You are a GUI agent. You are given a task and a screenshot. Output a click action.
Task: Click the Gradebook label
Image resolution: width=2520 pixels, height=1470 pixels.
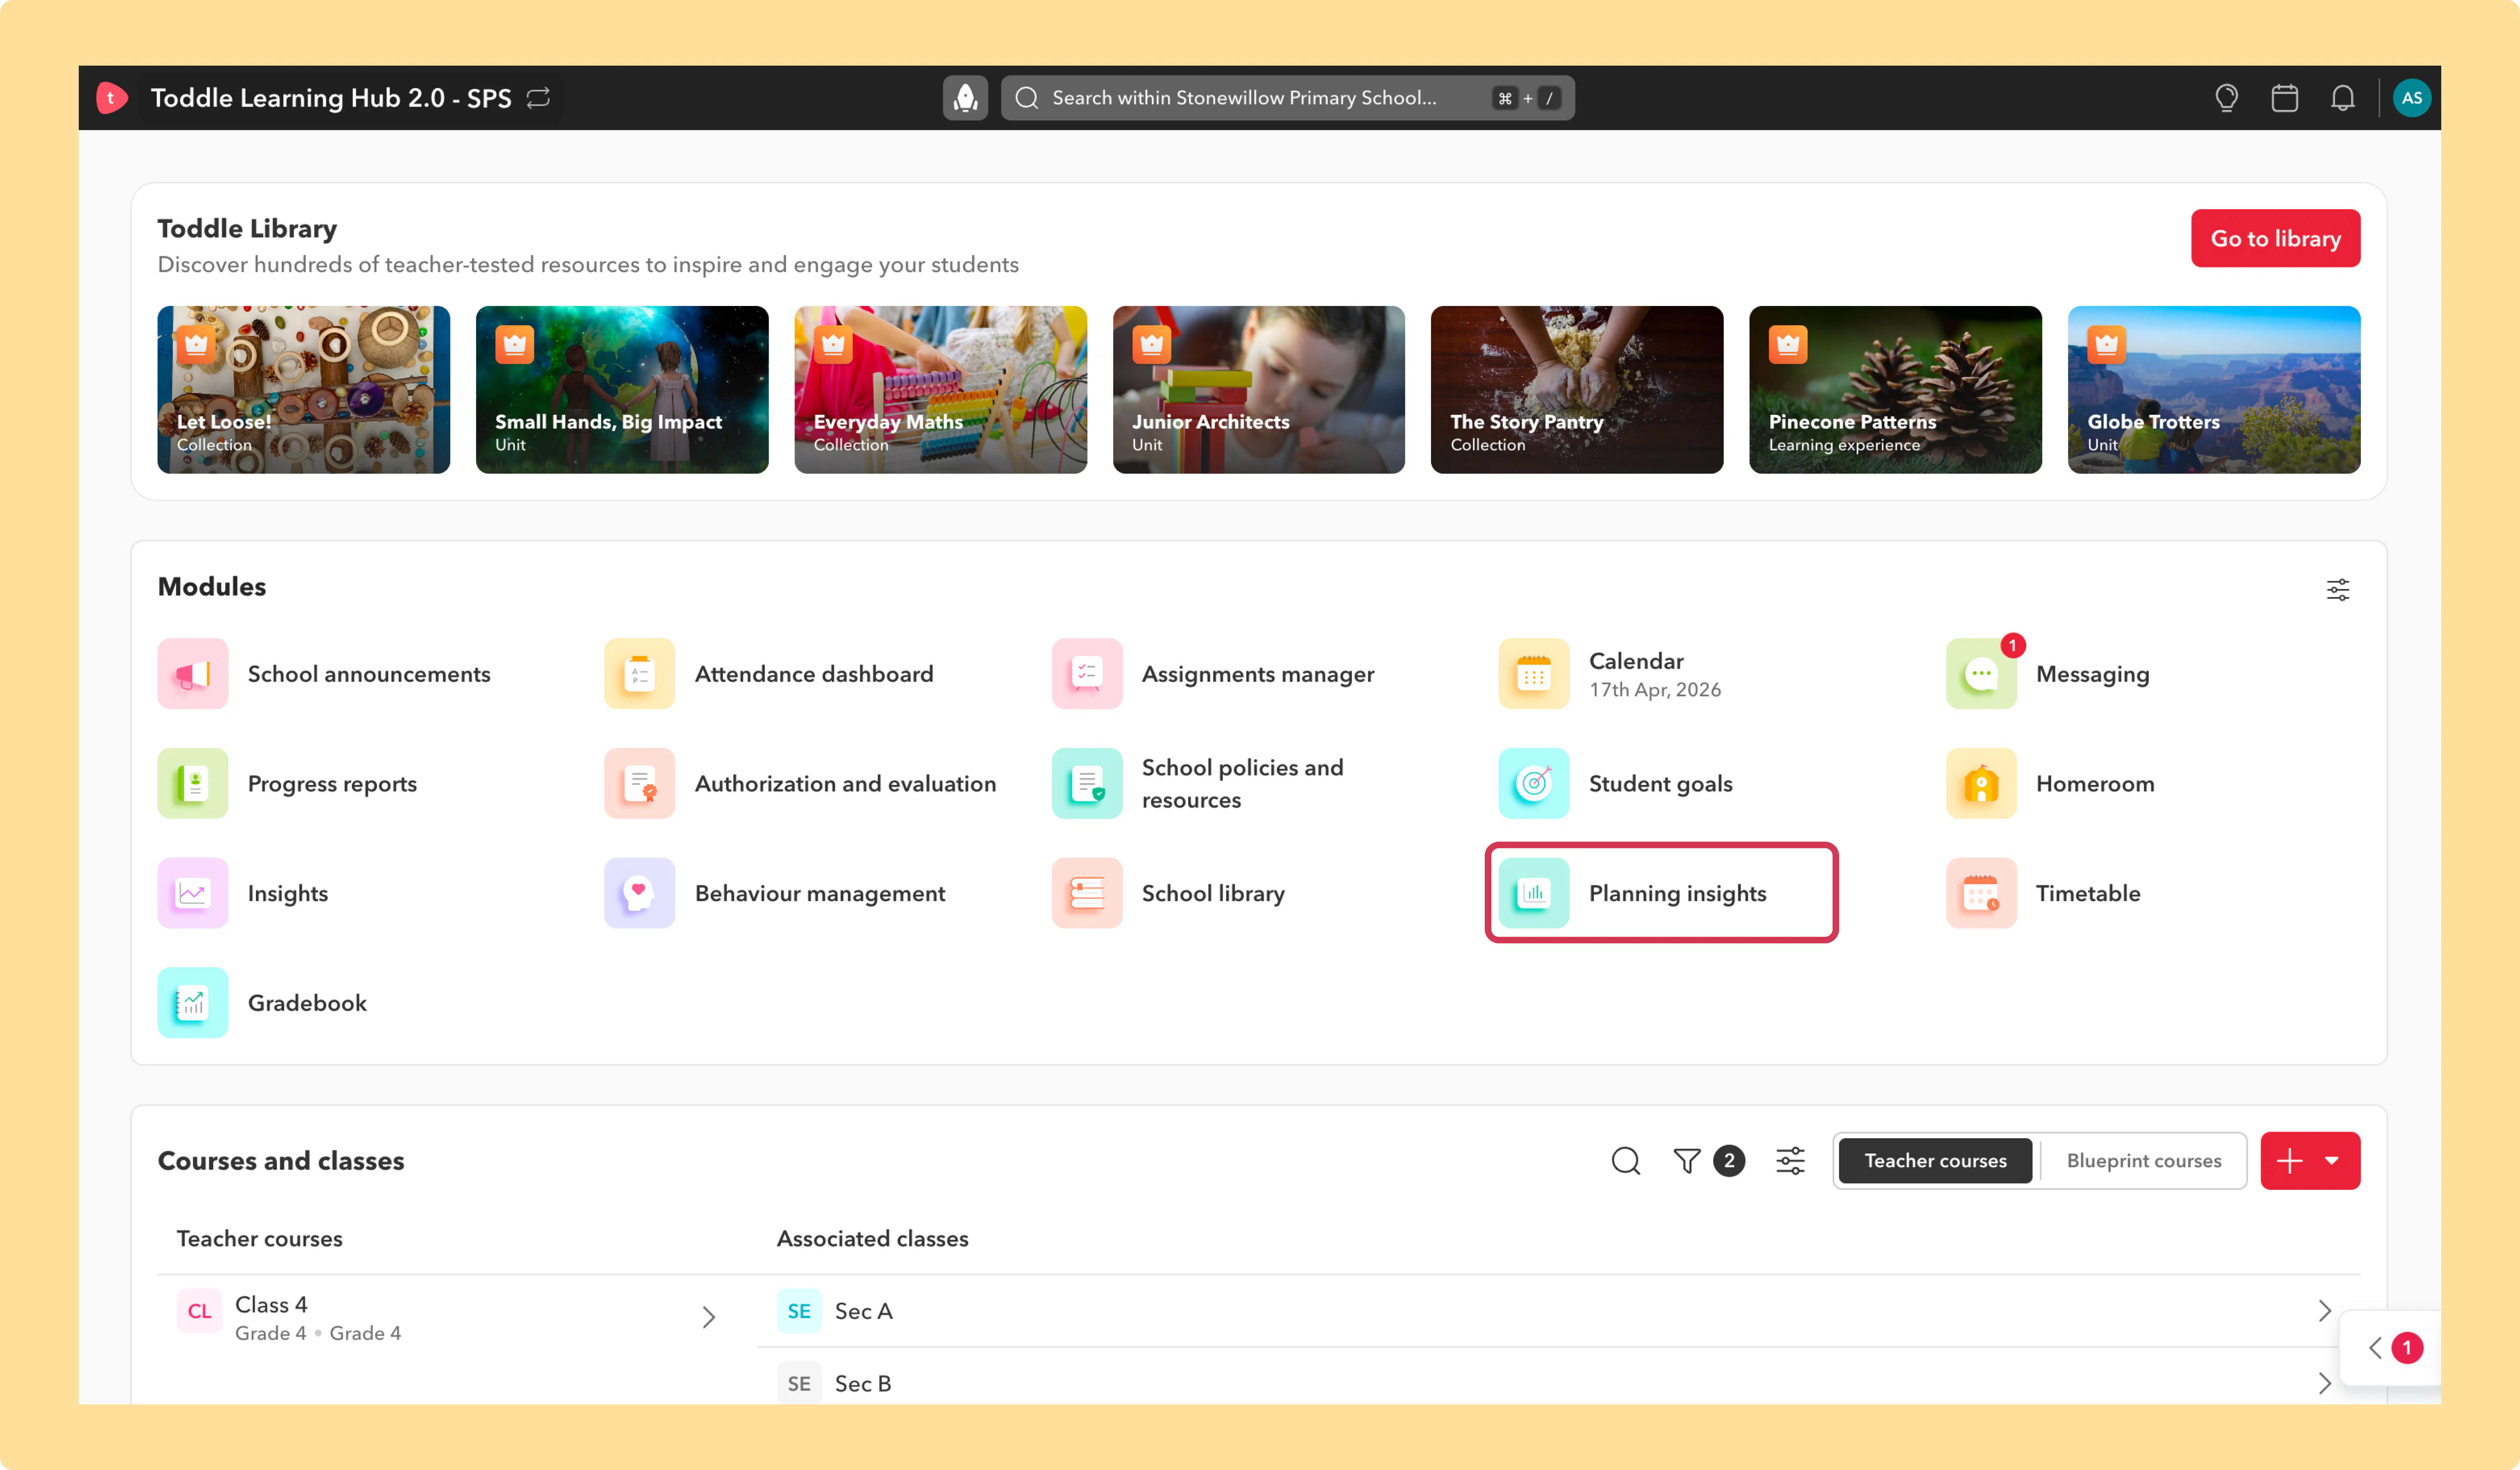[307, 1003]
